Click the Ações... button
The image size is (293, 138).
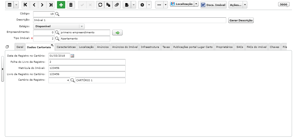(x=236, y=5)
